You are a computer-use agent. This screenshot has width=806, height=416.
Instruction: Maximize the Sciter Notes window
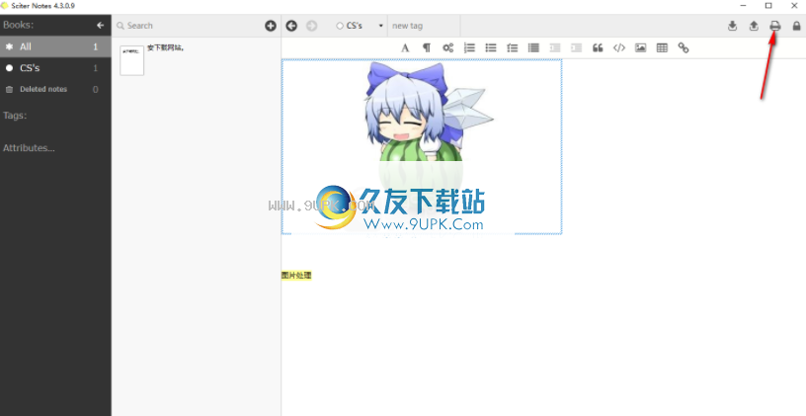[768, 6]
